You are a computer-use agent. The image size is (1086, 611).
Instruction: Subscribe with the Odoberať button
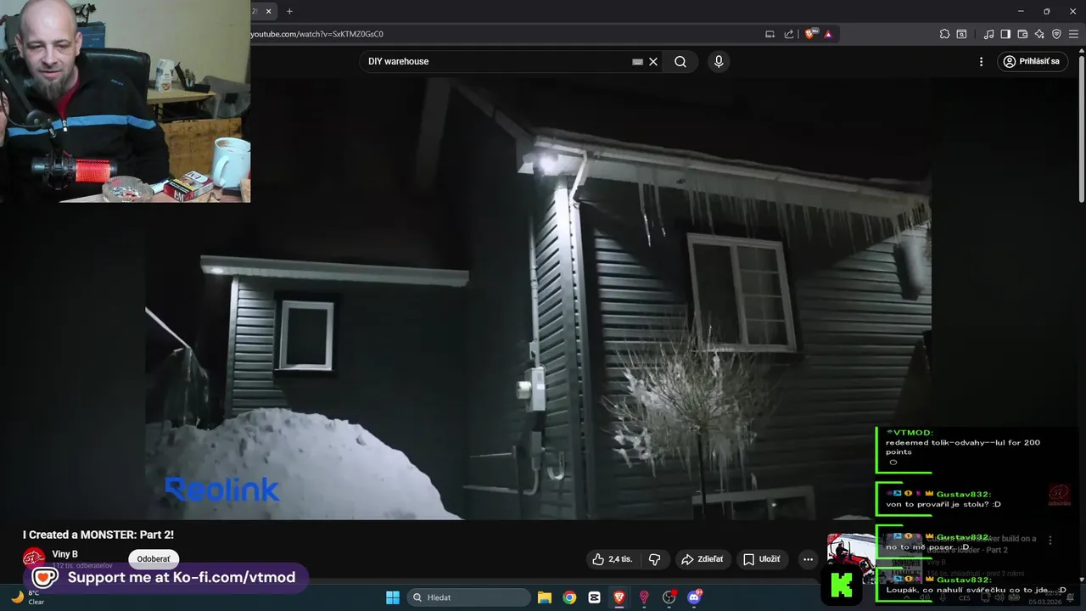point(154,559)
